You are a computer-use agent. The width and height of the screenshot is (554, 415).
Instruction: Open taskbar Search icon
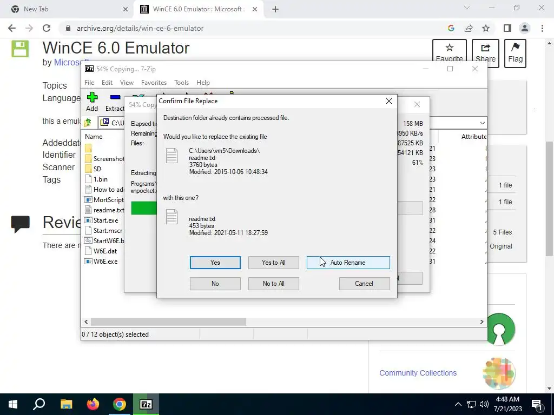39,404
